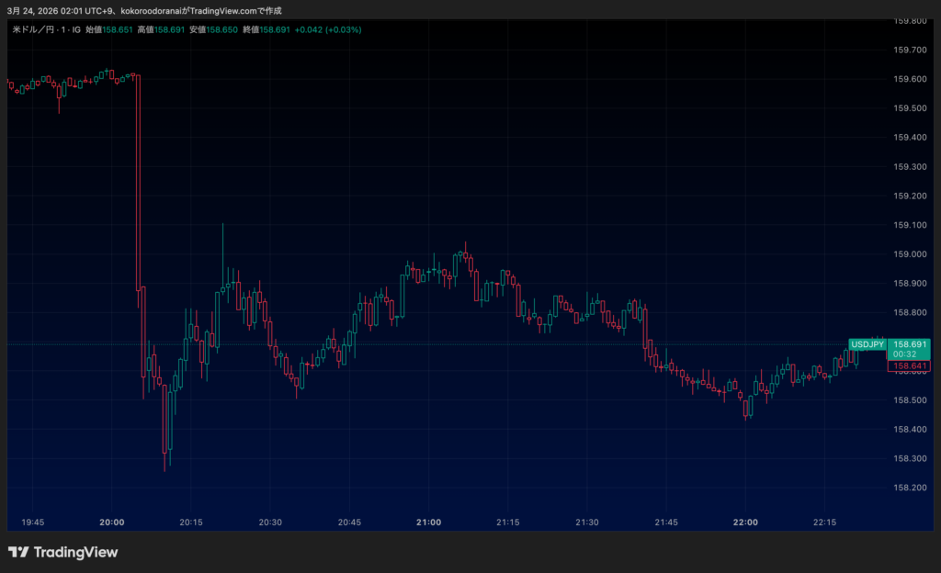This screenshot has width=941, height=573.
Task: Click the 19:45 time axis label
Action: point(32,522)
